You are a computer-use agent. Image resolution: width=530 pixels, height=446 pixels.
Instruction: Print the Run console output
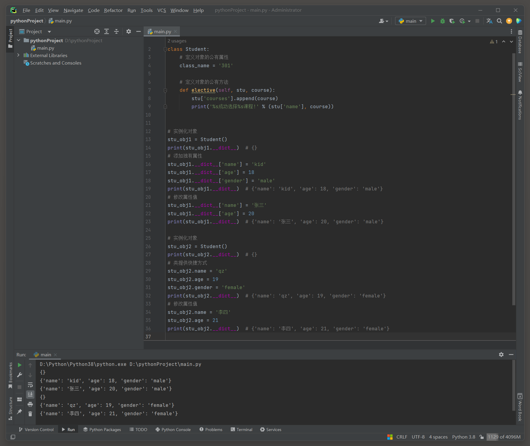tap(30, 404)
